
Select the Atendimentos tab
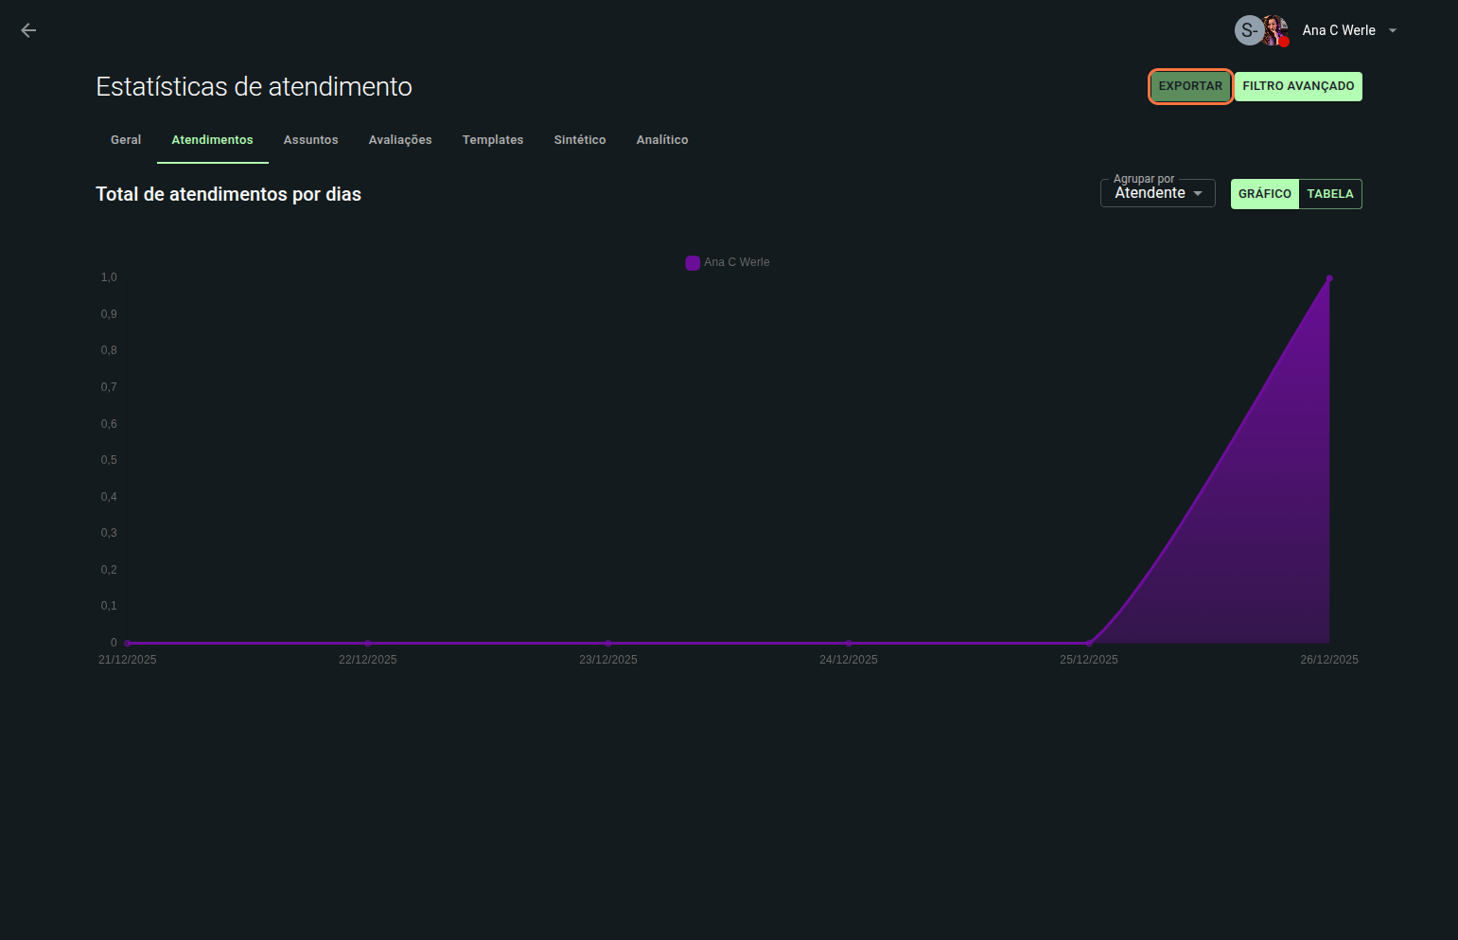[x=212, y=140]
